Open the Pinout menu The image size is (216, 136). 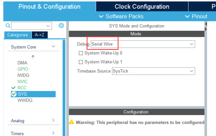(x=196, y=16)
